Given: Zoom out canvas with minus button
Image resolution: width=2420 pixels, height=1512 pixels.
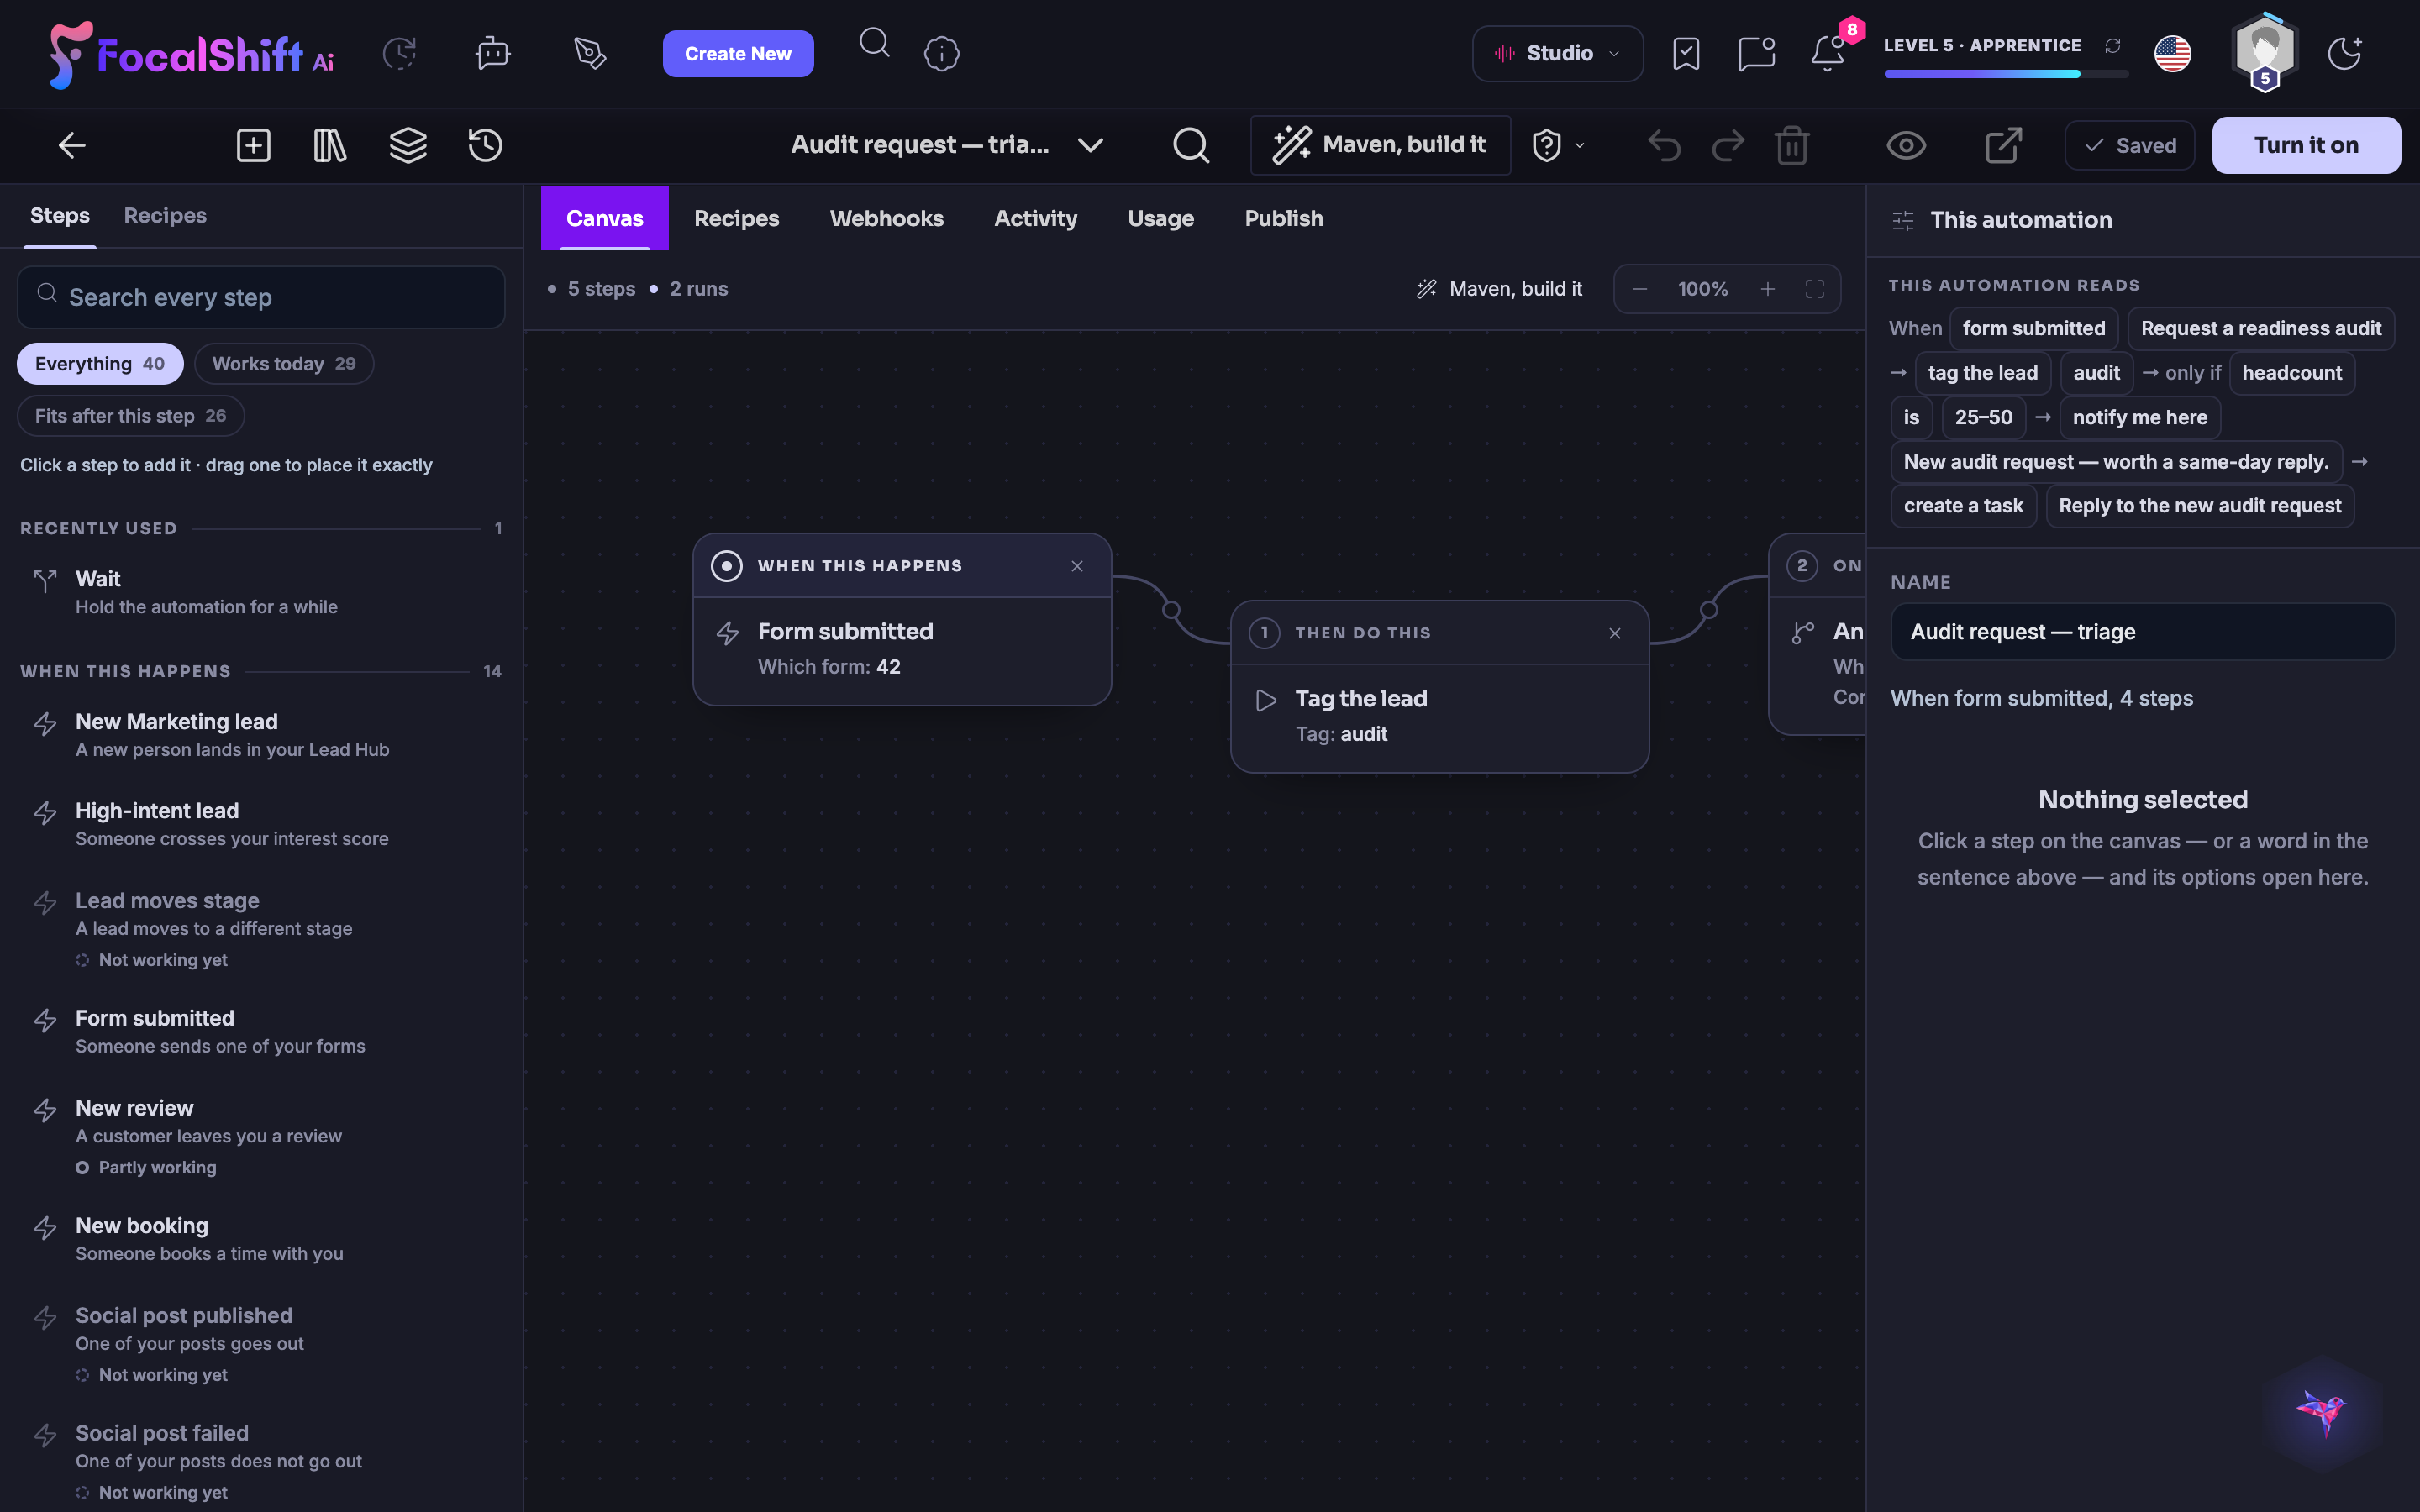Looking at the screenshot, I should [x=1640, y=289].
